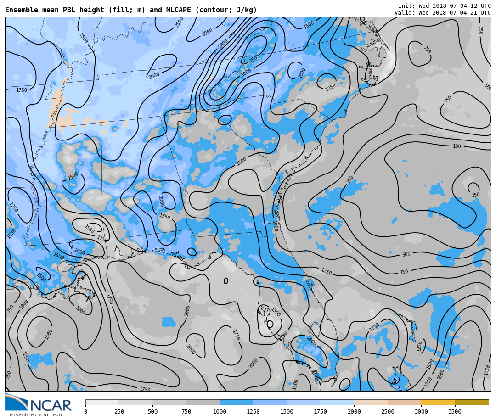Viewport: 496px width, 420px height.
Task: Click the 1000 tick label on the colorbar
Action: tap(220, 412)
